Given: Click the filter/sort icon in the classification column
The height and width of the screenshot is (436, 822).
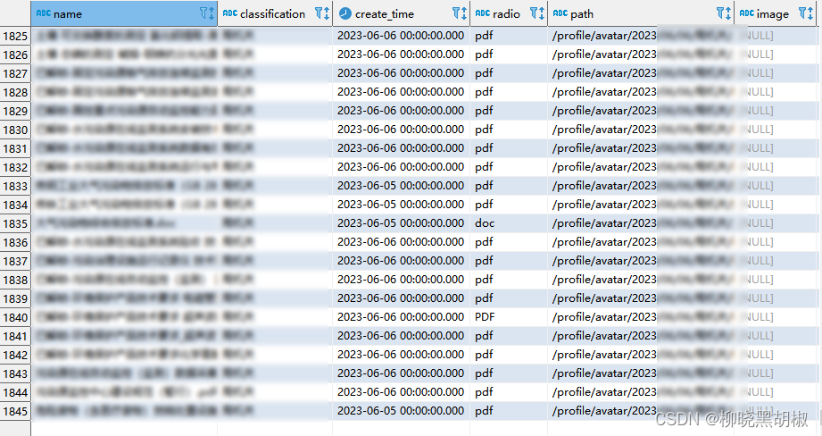Looking at the screenshot, I should click(x=322, y=13).
